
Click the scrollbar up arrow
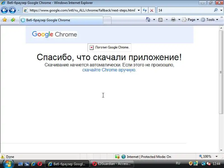pyautogui.click(x=221, y=28)
